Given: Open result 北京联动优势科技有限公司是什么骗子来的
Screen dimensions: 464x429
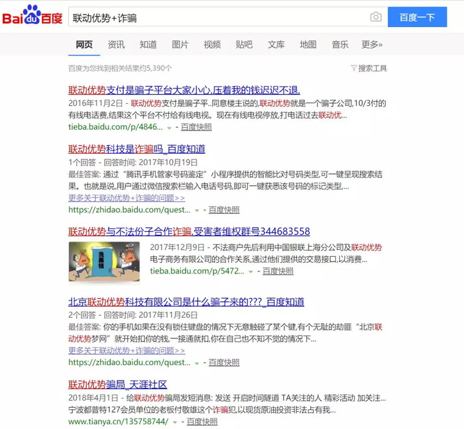Looking at the screenshot, I should [186, 302].
